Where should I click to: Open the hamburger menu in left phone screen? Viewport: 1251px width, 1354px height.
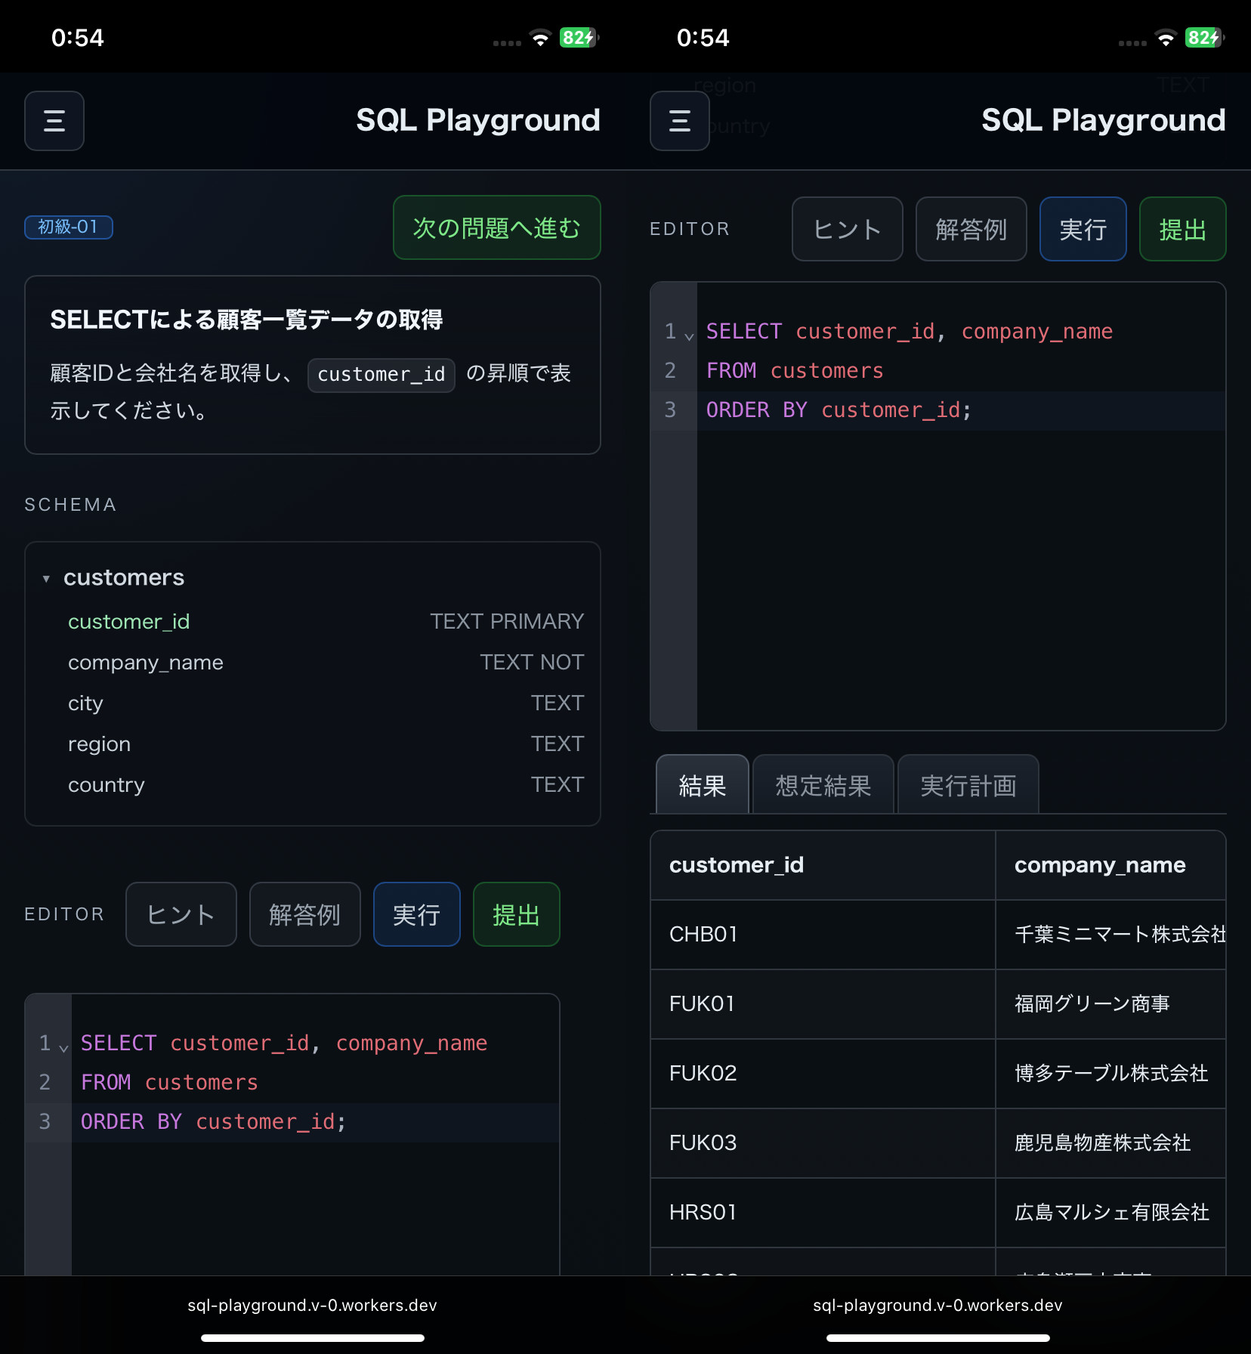click(54, 121)
